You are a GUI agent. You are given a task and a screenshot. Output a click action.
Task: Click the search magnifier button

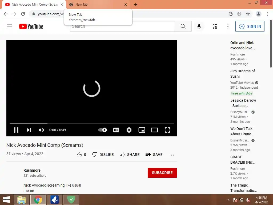[x=183, y=26]
